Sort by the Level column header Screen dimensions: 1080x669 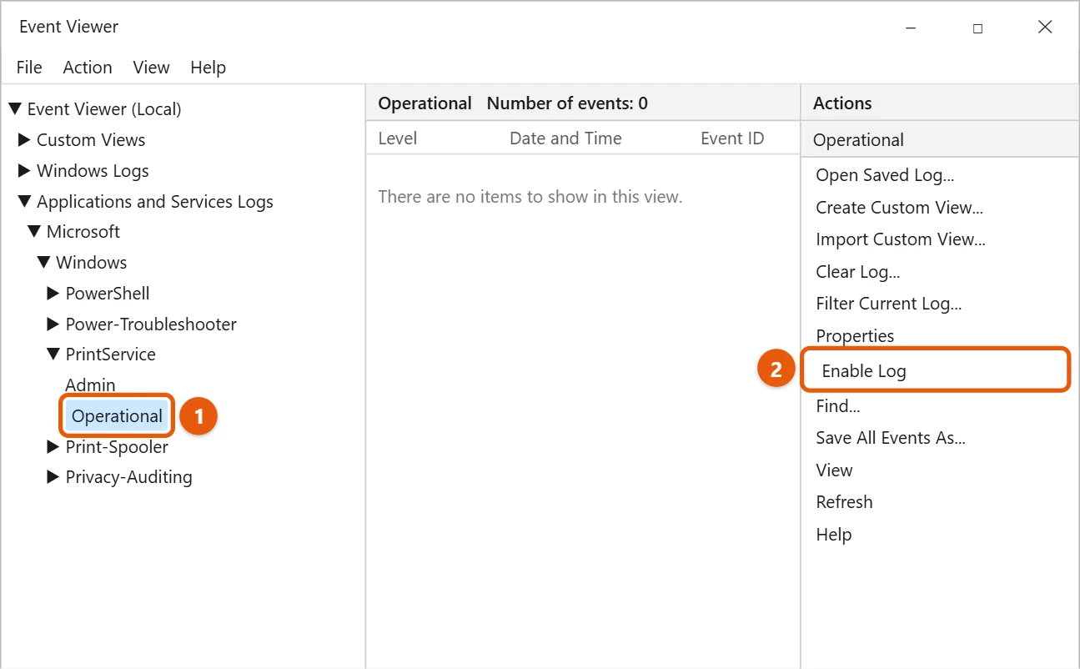(398, 138)
